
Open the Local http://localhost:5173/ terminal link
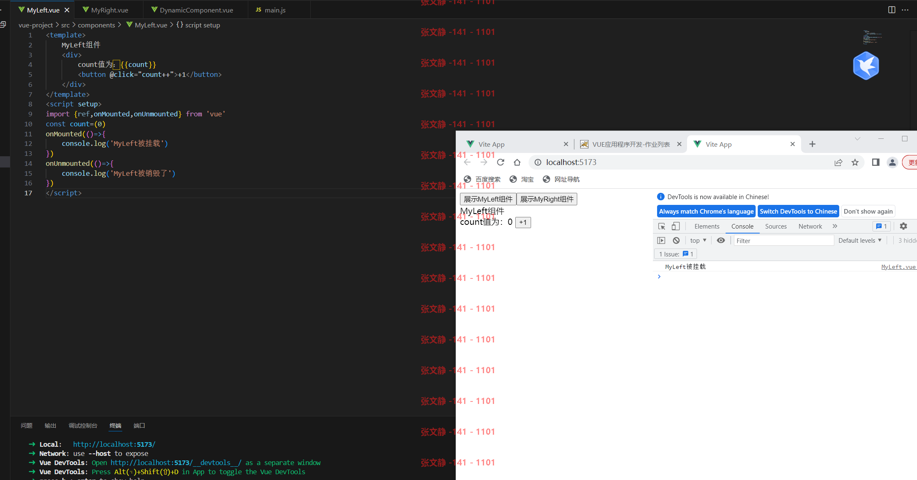click(x=114, y=444)
